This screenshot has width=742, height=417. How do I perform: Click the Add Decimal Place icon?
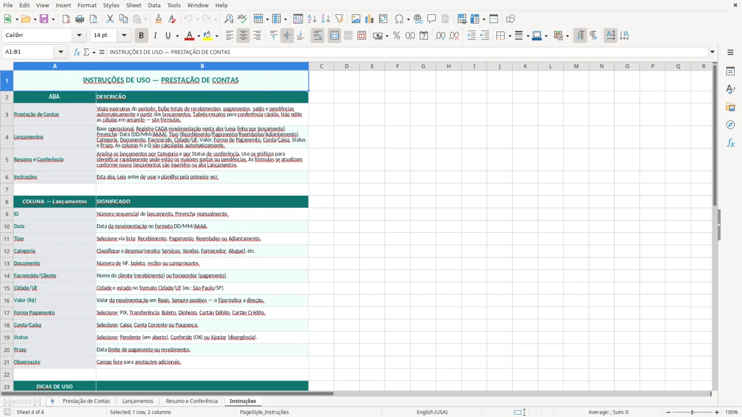click(440, 36)
